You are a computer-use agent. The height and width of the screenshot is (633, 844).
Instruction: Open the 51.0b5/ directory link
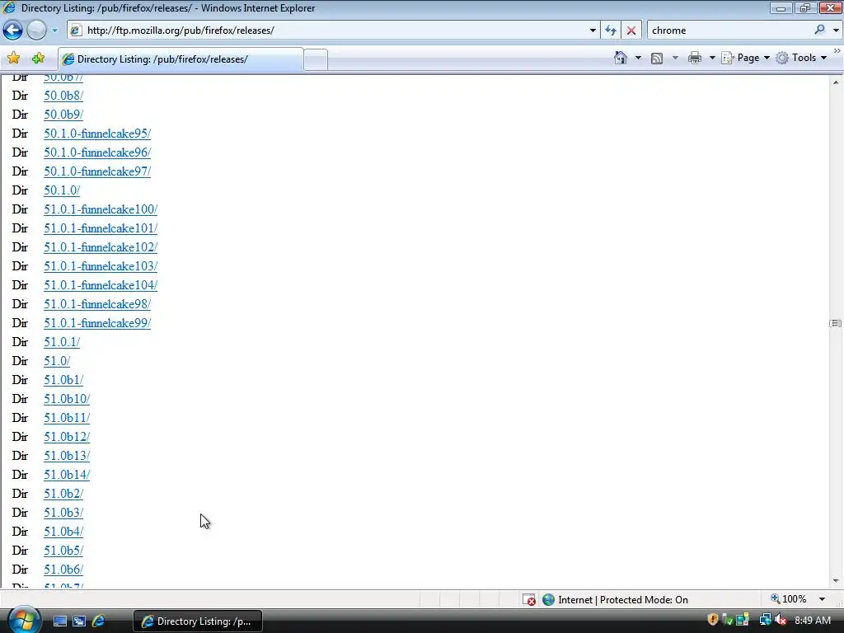tap(63, 550)
